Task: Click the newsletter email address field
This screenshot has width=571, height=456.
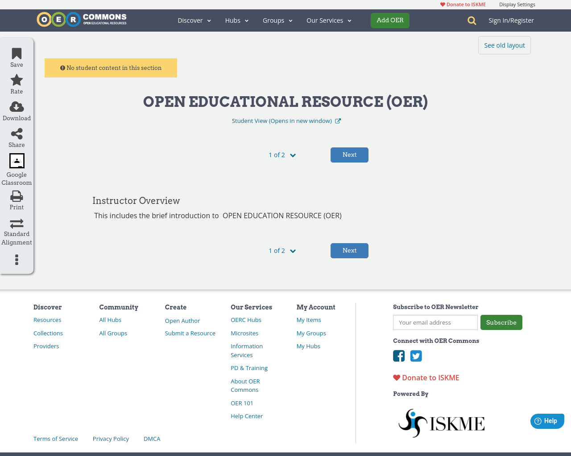Action: coord(435,322)
